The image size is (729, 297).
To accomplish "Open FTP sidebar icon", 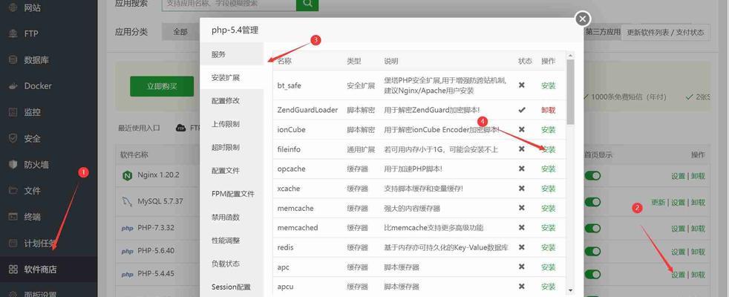I will pos(13,33).
